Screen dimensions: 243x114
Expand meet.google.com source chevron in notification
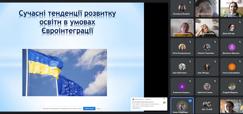pos(151,99)
